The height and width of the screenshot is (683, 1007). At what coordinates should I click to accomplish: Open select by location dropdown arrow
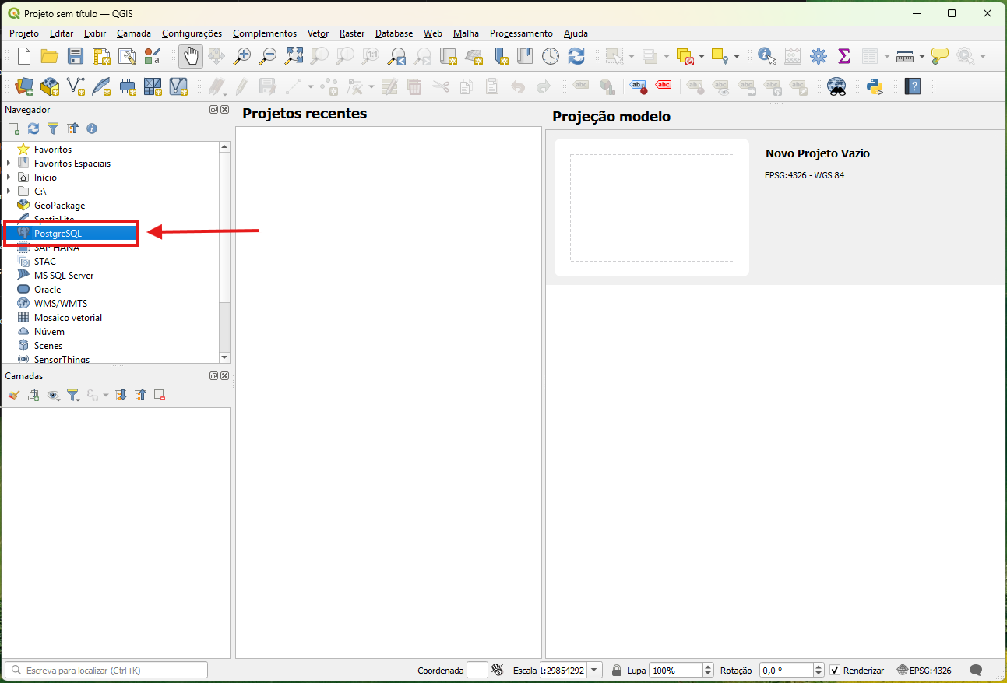coord(736,56)
